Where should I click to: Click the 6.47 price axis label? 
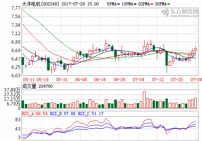click(x=16, y=59)
